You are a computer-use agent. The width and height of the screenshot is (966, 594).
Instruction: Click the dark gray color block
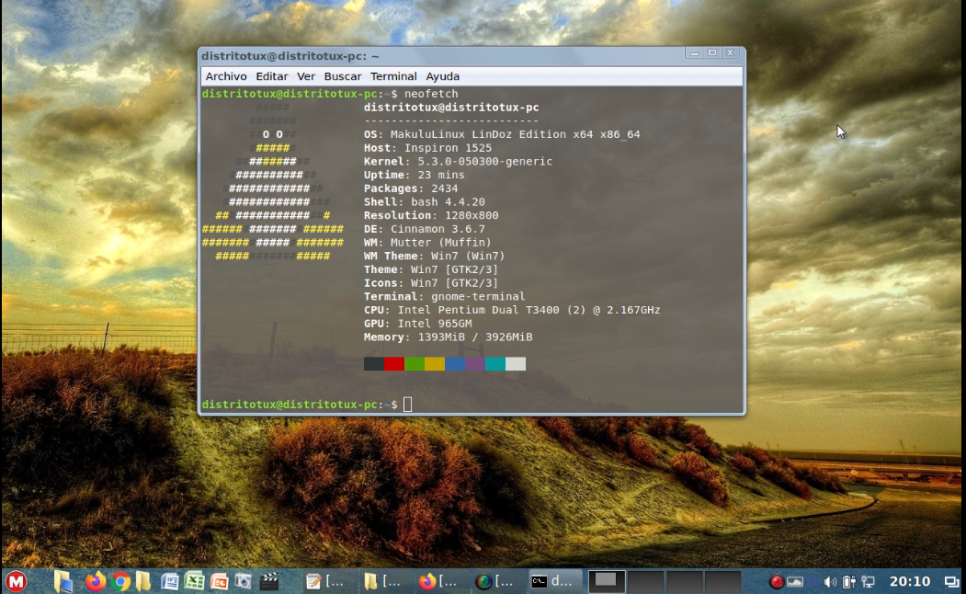[x=374, y=363]
